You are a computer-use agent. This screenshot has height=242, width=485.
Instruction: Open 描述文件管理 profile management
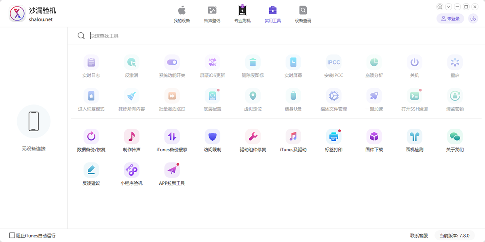point(334,100)
